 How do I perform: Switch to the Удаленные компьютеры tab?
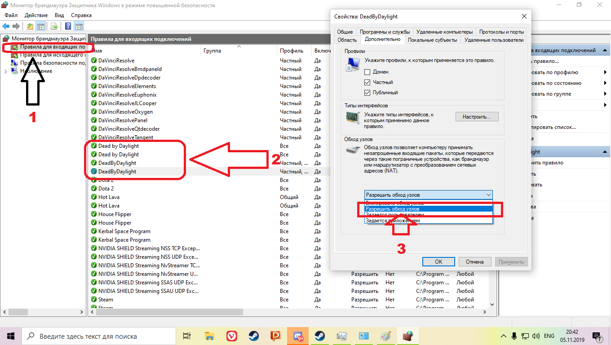(x=444, y=32)
